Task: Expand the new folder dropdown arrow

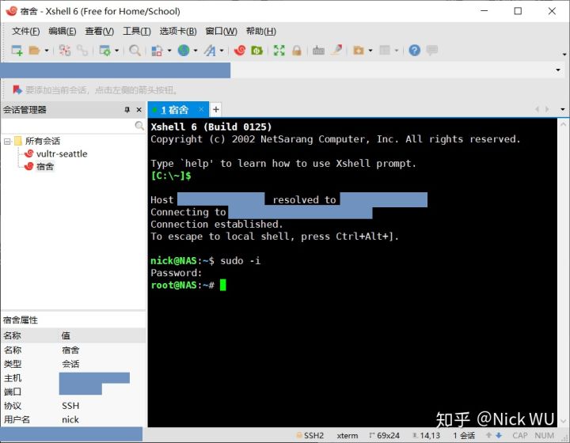Action: [x=370, y=51]
